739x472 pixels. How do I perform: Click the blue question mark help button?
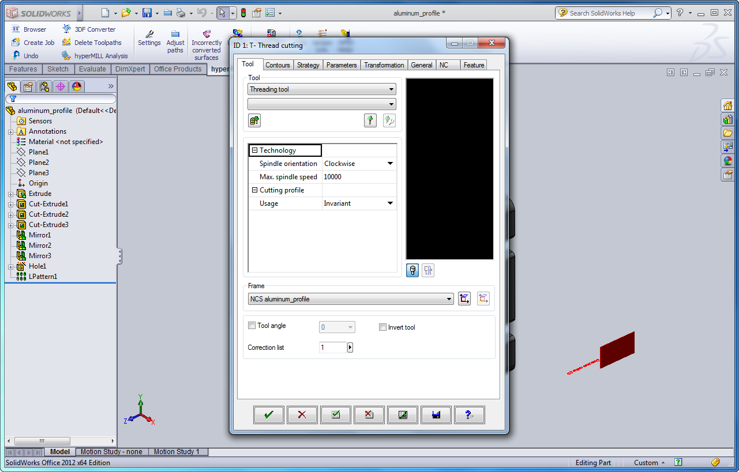pyautogui.click(x=469, y=415)
